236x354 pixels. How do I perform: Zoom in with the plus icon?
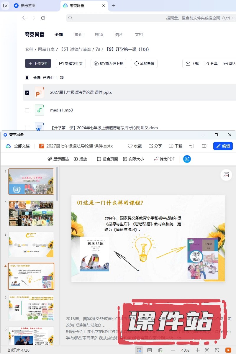198,350
